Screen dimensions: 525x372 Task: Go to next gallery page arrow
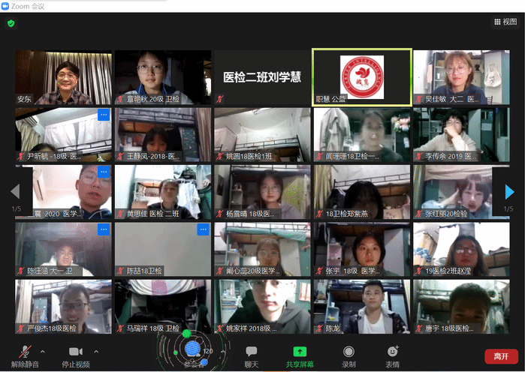510,191
